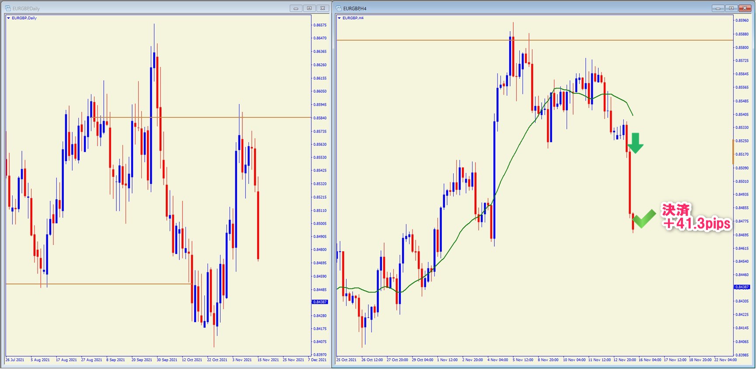Select the lower horizontal line on Daily chart
The width and height of the screenshot is (756, 369).
(98, 284)
